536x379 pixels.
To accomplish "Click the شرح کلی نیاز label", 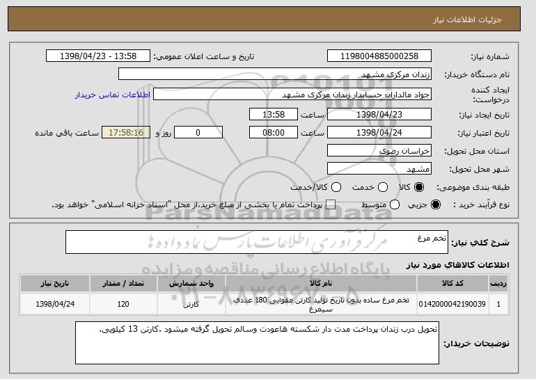I will coord(480,243).
